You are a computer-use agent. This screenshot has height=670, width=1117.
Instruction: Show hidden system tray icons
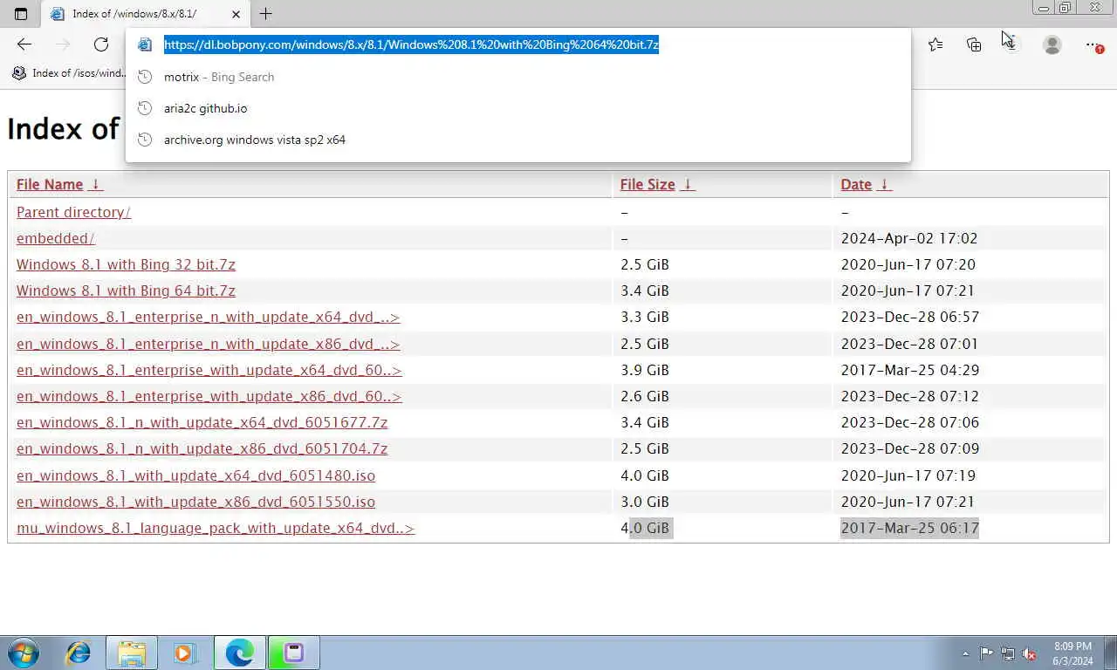965,653
